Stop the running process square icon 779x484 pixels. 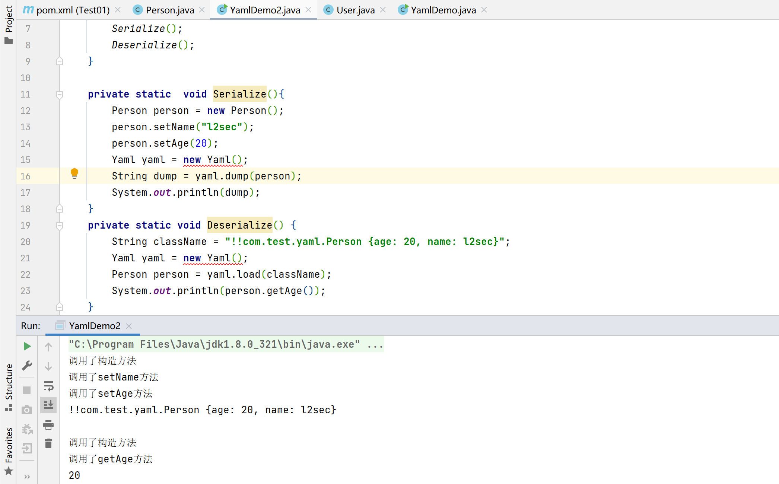27,390
